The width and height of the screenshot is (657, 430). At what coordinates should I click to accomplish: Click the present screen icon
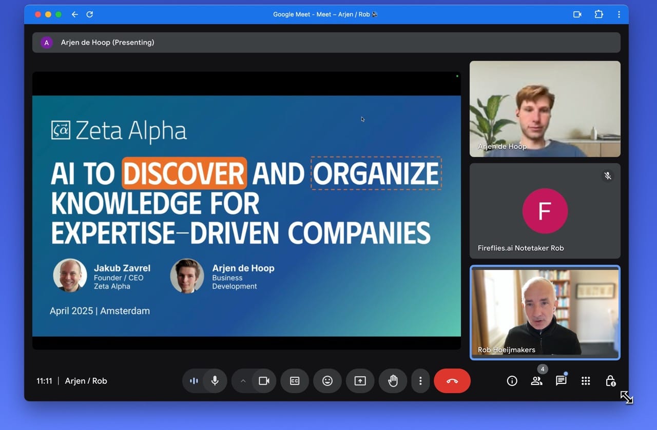(360, 381)
